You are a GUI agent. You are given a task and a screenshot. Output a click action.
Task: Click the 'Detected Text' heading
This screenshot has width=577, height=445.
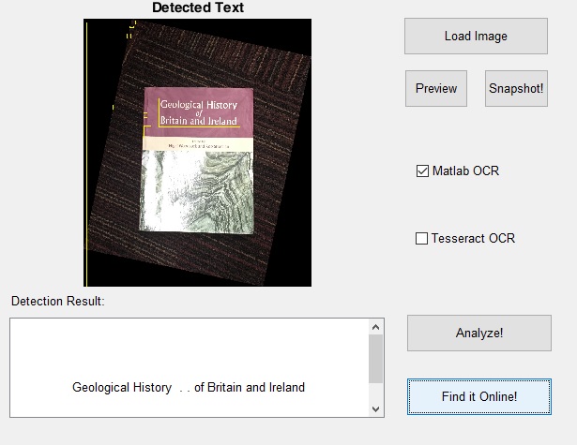click(198, 7)
